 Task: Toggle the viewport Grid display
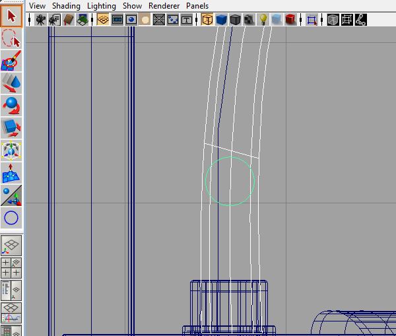(103, 20)
